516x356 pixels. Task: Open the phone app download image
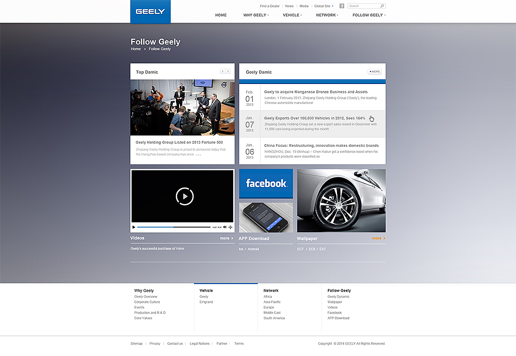click(266, 217)
